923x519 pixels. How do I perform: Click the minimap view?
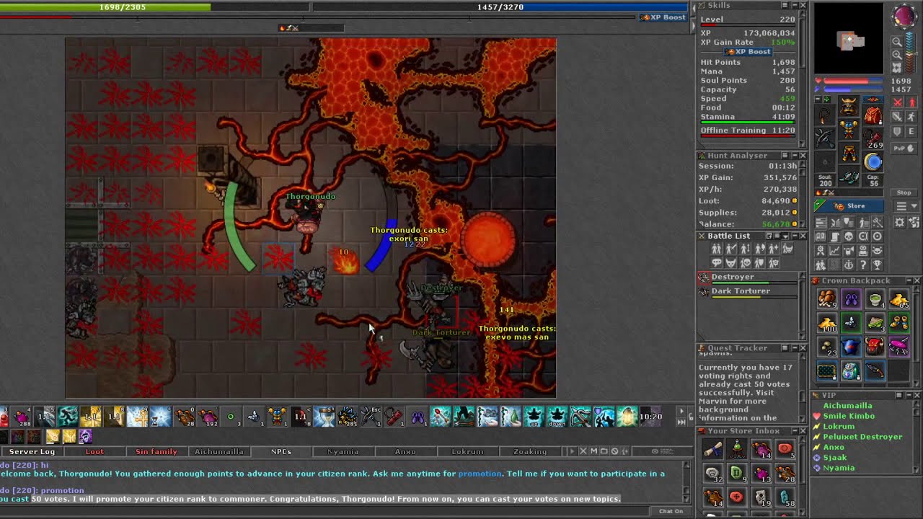click(x=849, y=39)
